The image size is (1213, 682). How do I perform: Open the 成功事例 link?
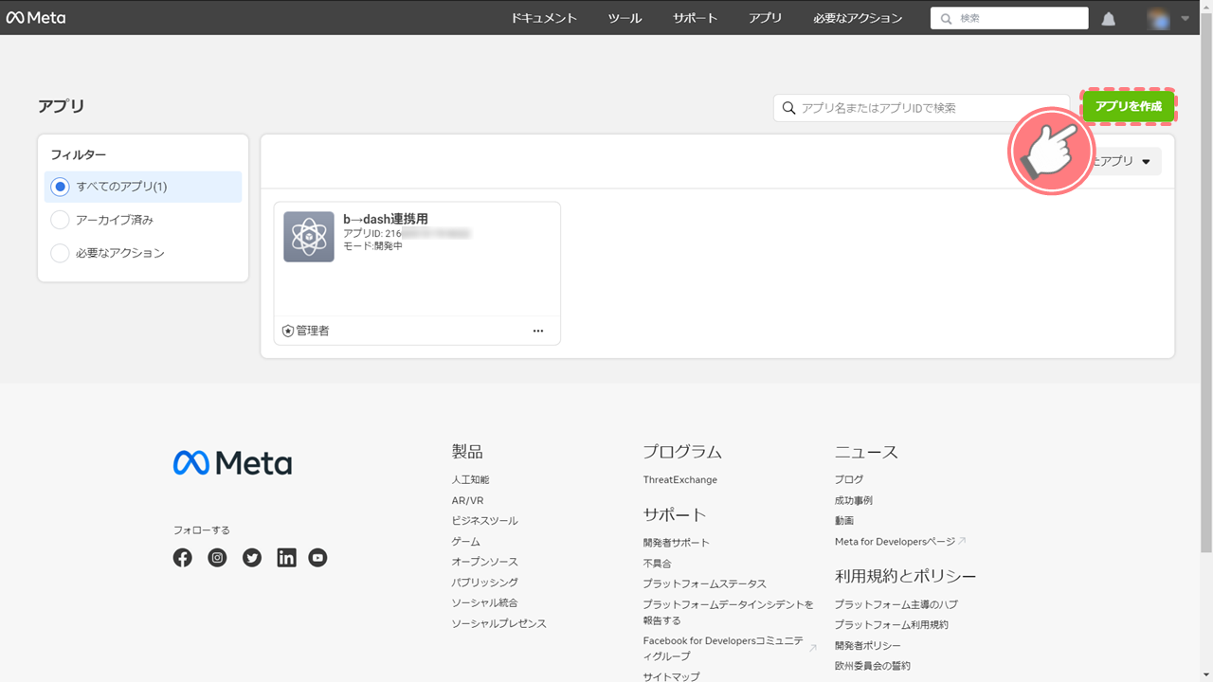pos(854,500)
